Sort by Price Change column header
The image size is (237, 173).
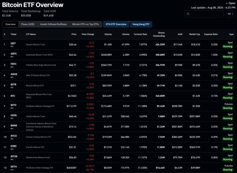(88, 34)
